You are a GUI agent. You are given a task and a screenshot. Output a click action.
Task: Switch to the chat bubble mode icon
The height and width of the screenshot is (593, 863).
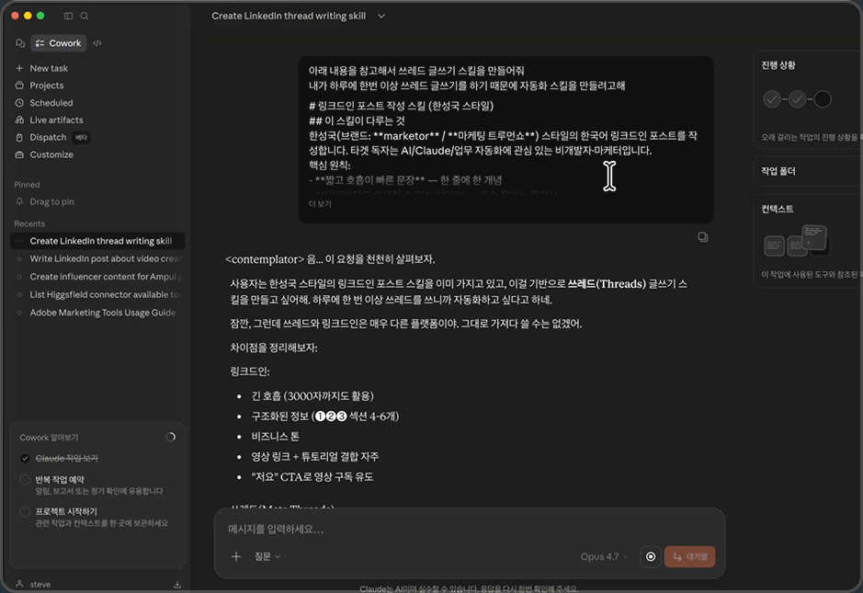pos(20,43)
